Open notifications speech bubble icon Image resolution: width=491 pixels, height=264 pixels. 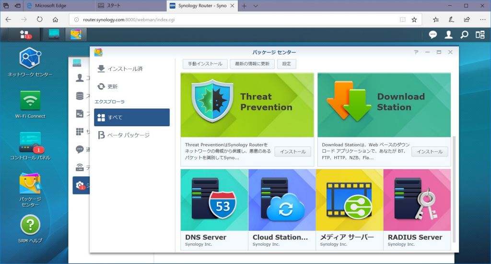(x=433, y=35)
